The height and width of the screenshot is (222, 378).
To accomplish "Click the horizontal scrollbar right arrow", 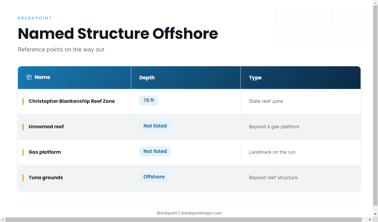I will point(370,219).
